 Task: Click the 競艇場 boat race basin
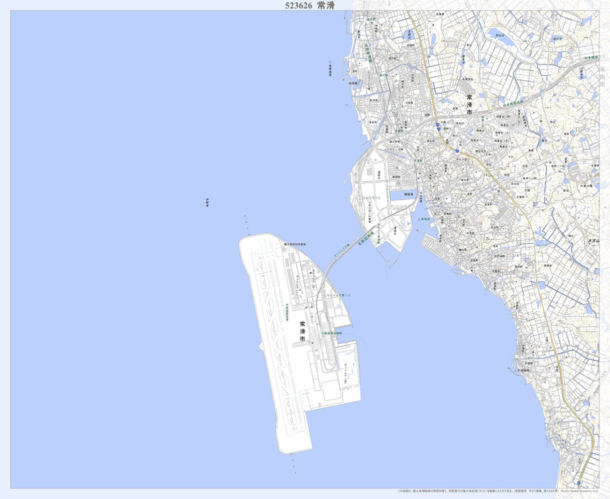(403, 197)
